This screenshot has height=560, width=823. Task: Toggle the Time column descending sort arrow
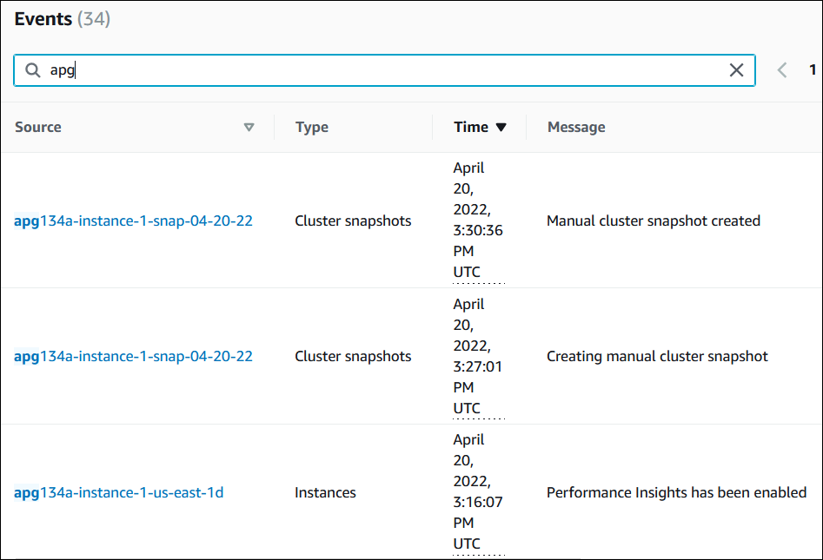point(501,128)
